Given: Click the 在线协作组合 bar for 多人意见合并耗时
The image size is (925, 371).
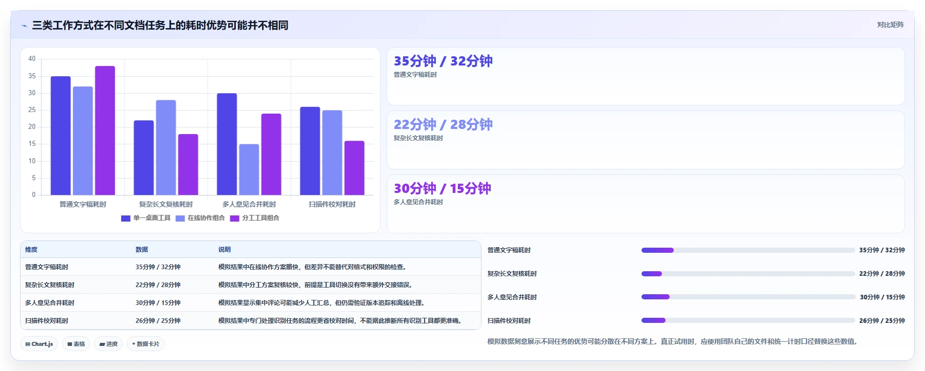Looking at the screenshot, I should coord(249,169).
